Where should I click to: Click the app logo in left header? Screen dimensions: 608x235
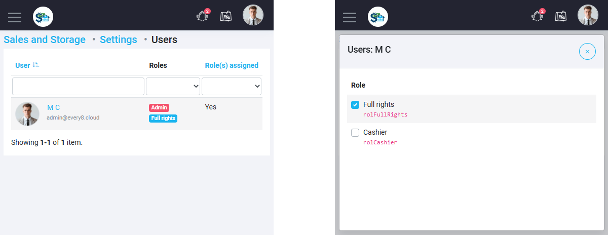click(x=43, y=17)
